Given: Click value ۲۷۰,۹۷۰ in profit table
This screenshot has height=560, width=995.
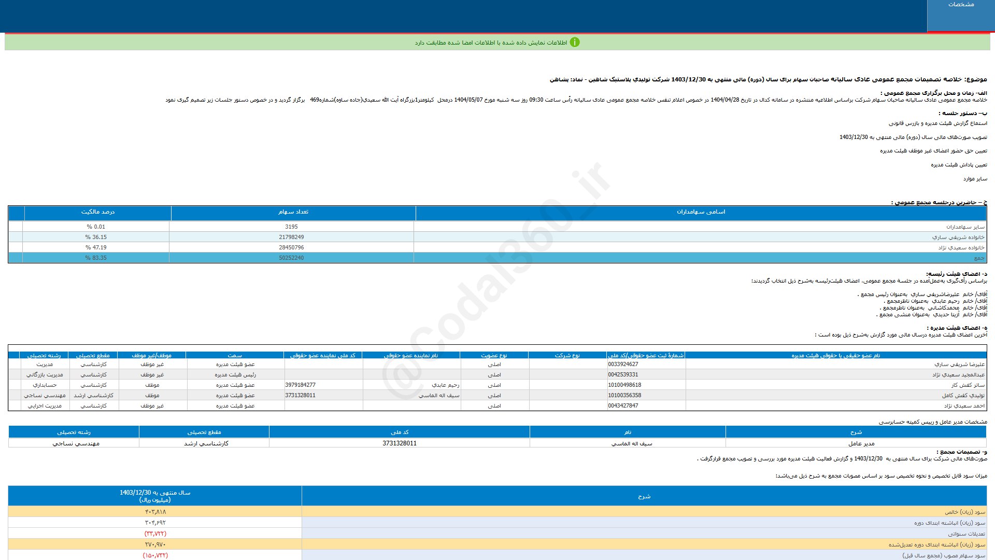Looking at the screenshot, I should [x=155, y=544].
